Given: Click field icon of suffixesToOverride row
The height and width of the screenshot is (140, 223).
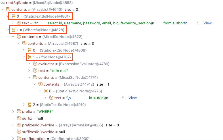Looking at the screenshot, I should (x=19, y=132).
